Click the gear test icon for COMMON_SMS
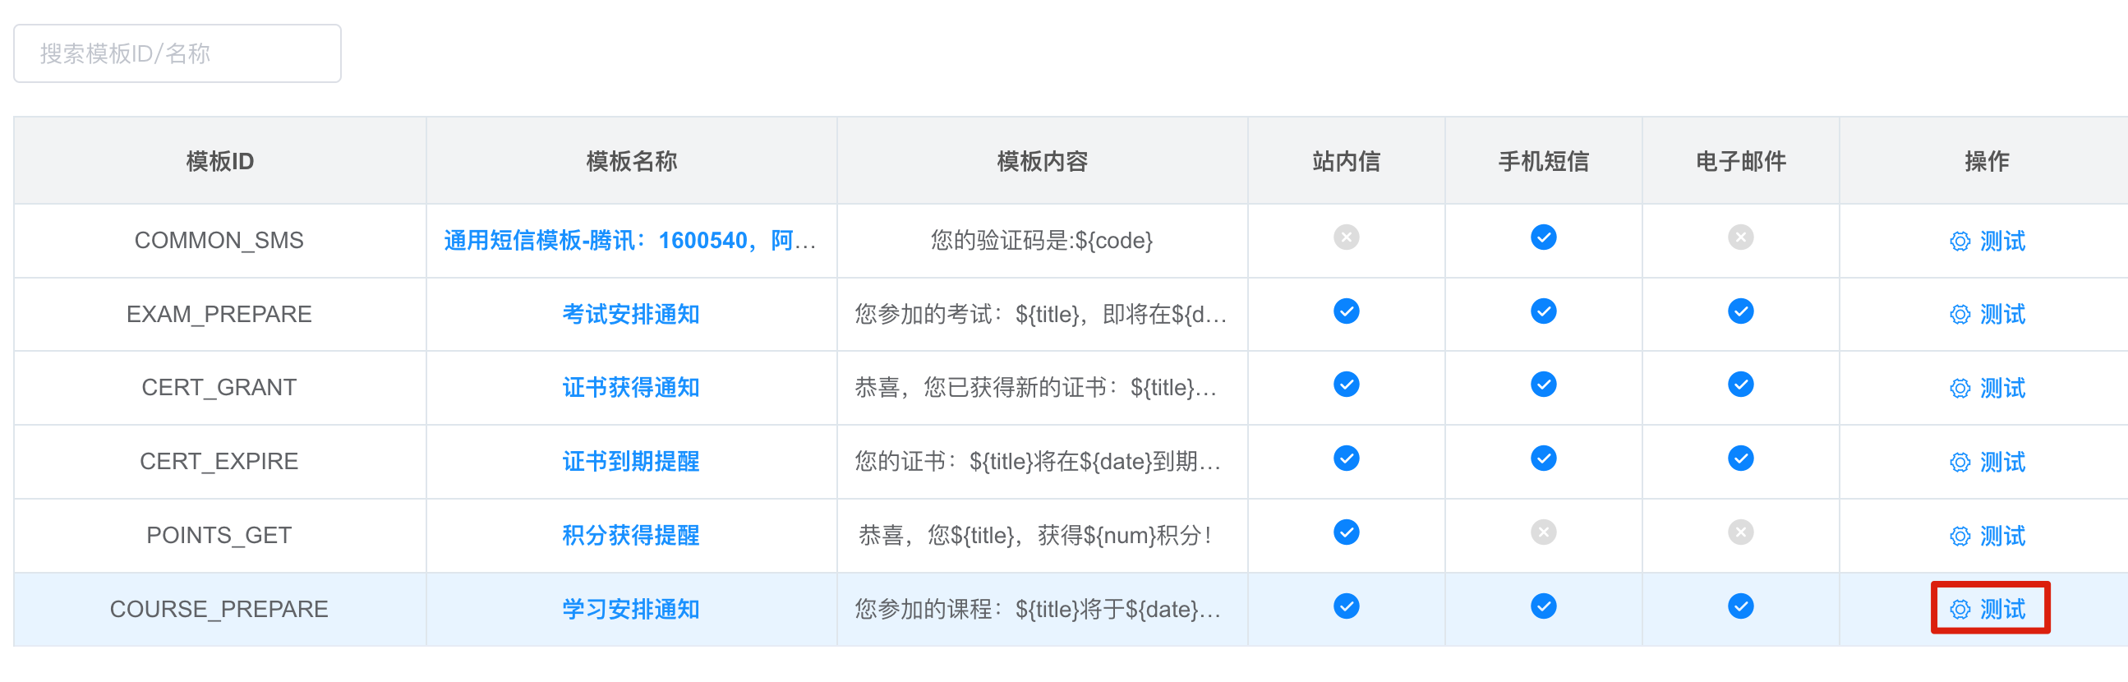 [x=1960, y=241]
